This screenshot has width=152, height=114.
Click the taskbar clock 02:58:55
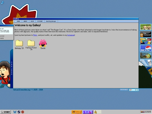148,112
